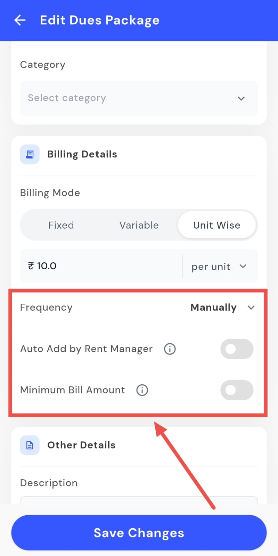Open the Select category dropdown
The image size is (278, 556).
coord(139,98)
